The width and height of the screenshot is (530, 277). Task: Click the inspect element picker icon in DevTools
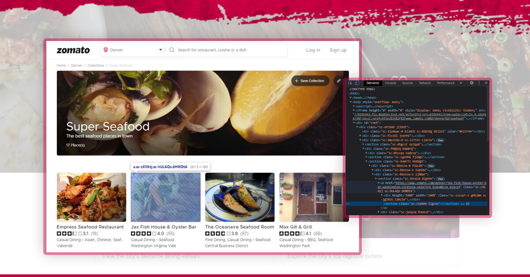pyautogui.click(x=350, y=83)
